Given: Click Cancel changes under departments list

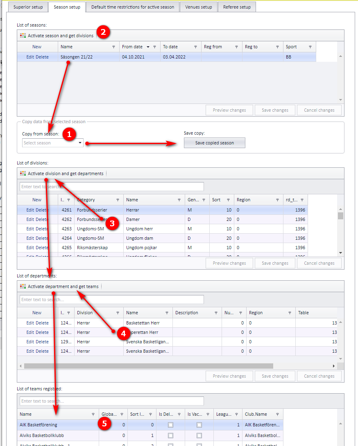Looking at the screenshot, I should coord(319,376).
